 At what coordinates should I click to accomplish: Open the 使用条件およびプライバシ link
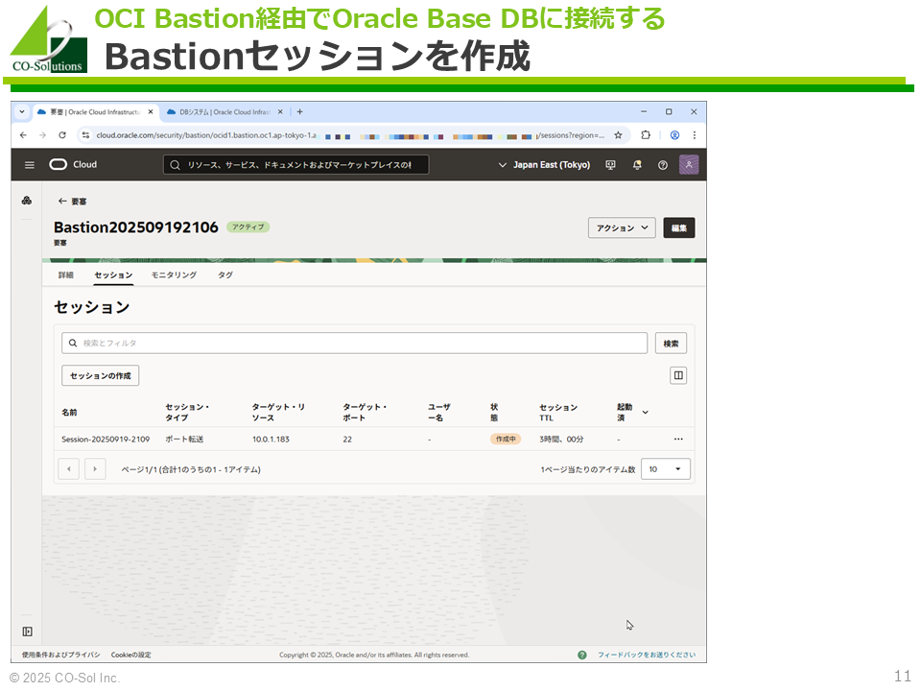click(61, 655)
